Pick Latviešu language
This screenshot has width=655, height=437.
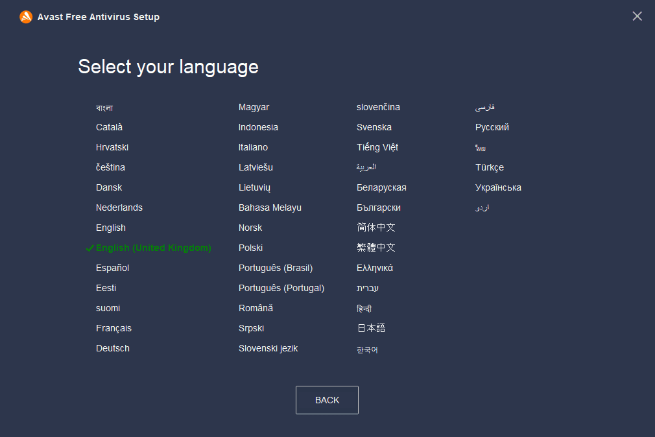click(256, 167)
